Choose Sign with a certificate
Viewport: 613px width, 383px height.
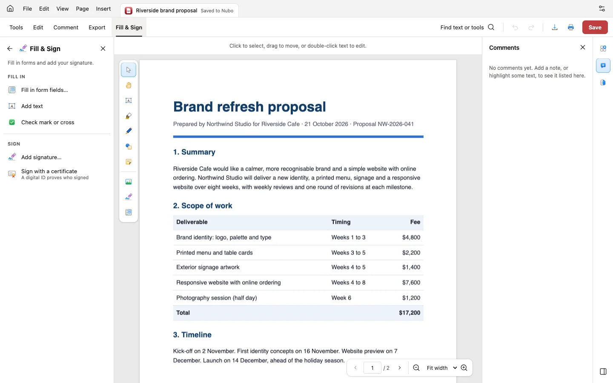[x=57, y=174]
